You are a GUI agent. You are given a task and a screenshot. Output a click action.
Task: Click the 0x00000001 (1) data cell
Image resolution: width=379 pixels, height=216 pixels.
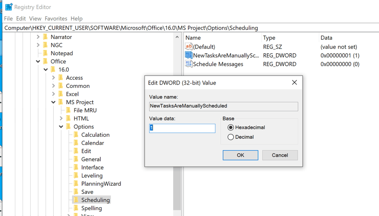click(340, 55)
